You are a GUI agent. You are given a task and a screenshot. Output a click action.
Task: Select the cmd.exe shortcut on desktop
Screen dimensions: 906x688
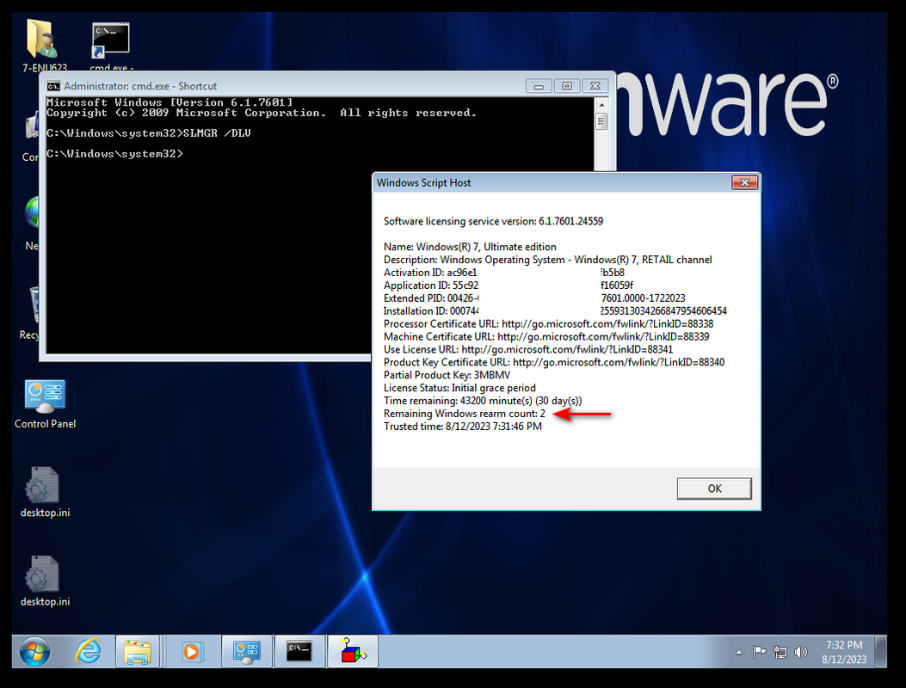click(x=111, y=45)
